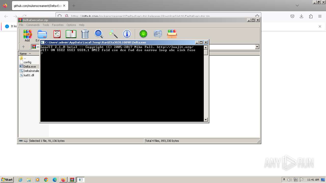The image size is (326, 183).
Task: Select the DeltaInstaller file entry
Action: click(29, 71)
